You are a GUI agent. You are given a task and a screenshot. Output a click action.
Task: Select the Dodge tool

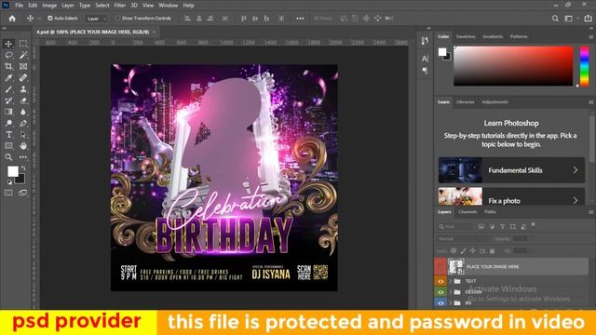[8, 123]
